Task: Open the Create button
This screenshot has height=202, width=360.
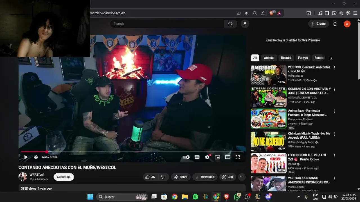Action: click(x=318, y=24)
